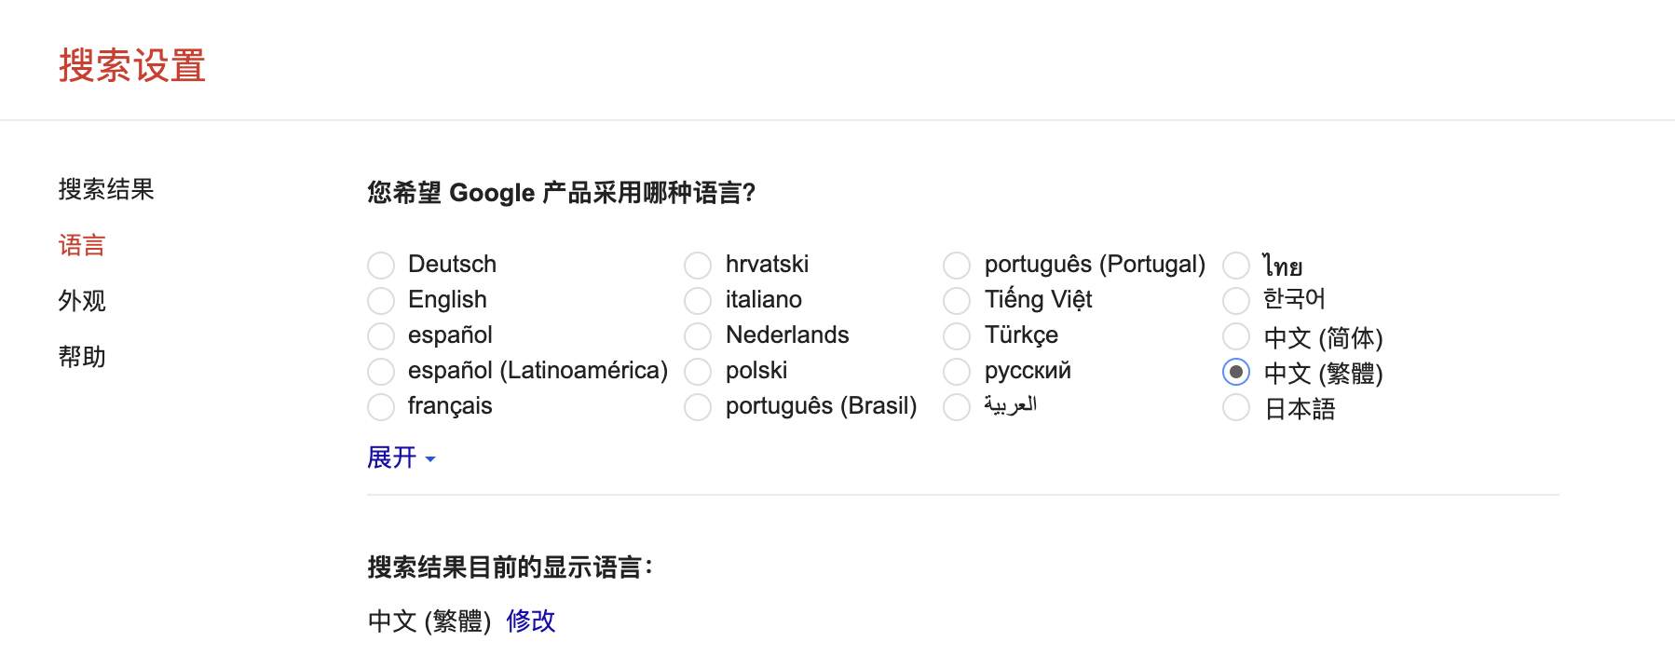Select the español radio option
1675x669 pixels.
pyautogui.click(x=381, y=336)
